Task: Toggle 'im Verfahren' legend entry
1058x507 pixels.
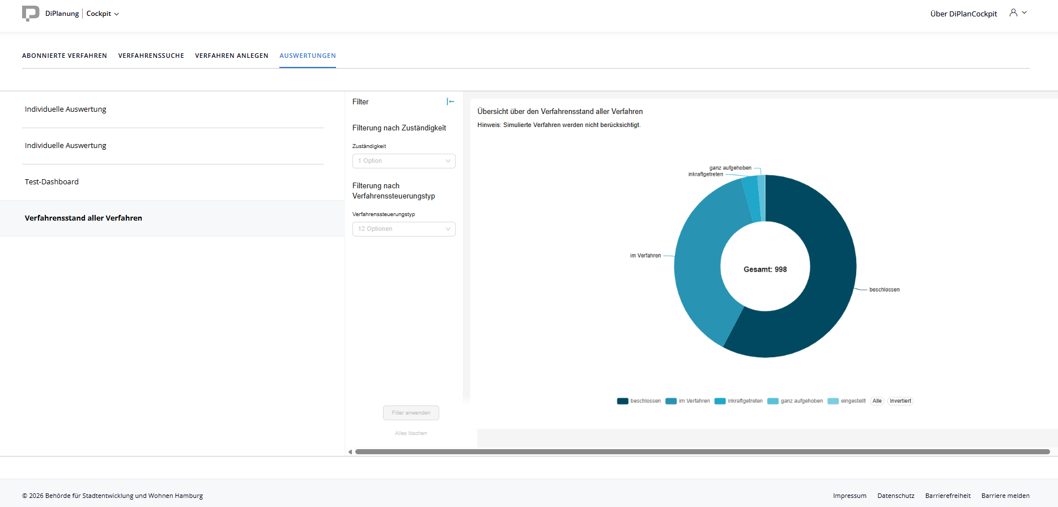Action: coord(687,401)
